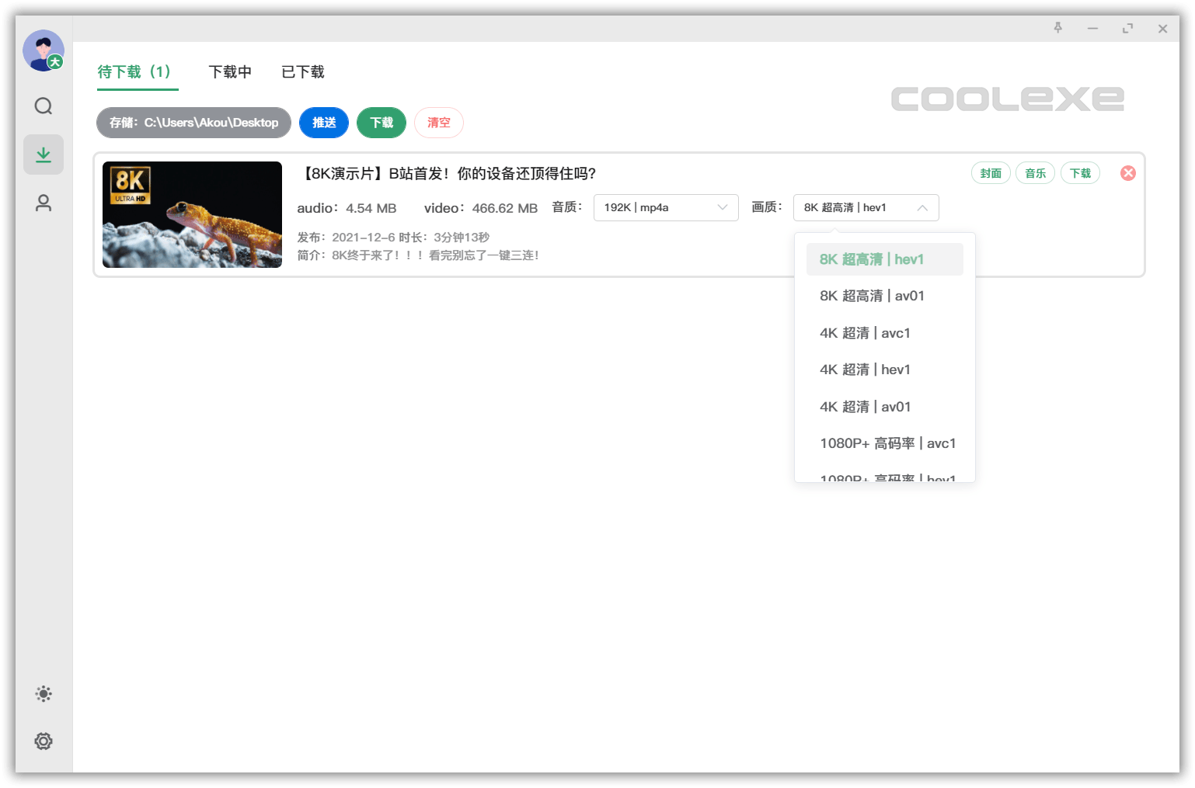Switch to the 已下载 tab
Viewport: 1195px width, 788px height.
point(302,71)
